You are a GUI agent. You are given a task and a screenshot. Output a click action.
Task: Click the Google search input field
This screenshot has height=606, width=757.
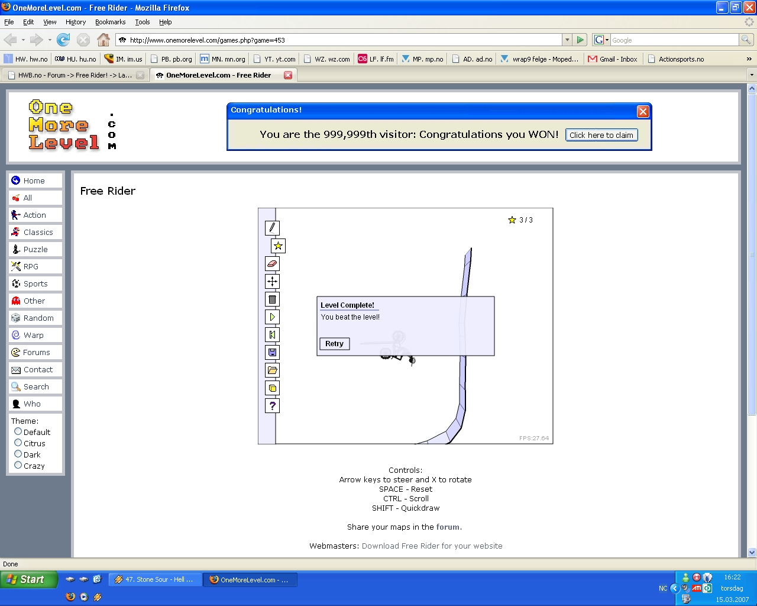pyautogui.click(x=675, y=40)
